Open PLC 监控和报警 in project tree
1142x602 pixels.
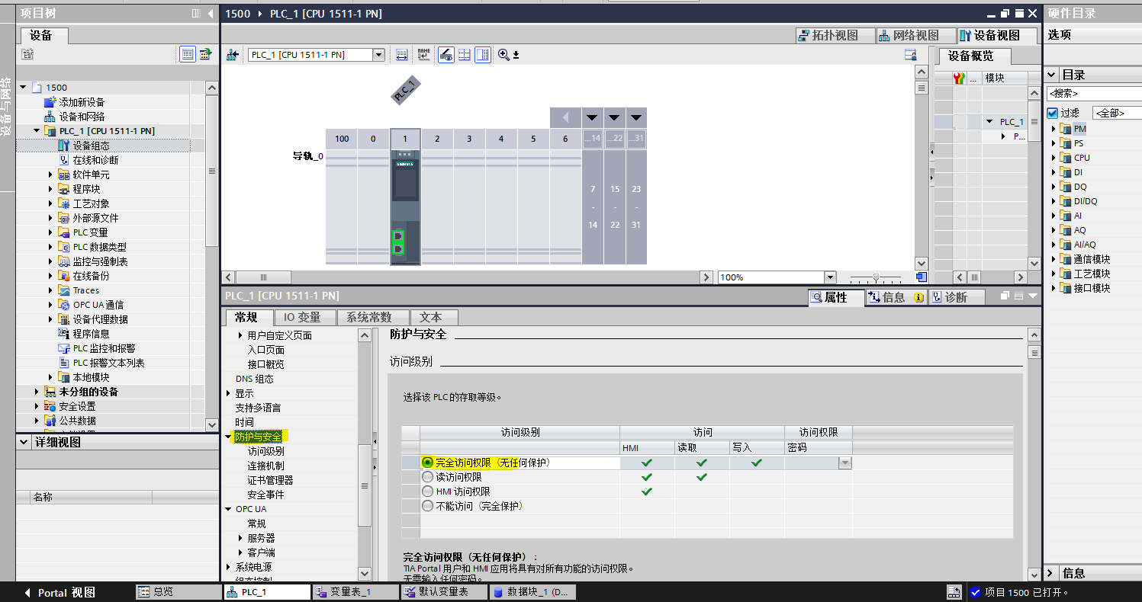[x=104, y=348]
